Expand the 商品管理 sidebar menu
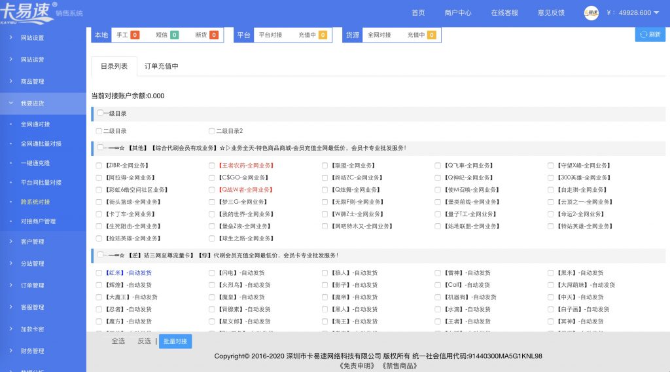The image size is (670, 372). tap(43, 81)
